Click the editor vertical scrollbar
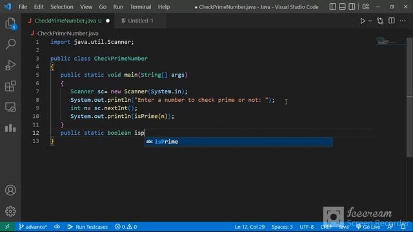Image resolution: width=413 pixels, height=232 pixels. 409,97
